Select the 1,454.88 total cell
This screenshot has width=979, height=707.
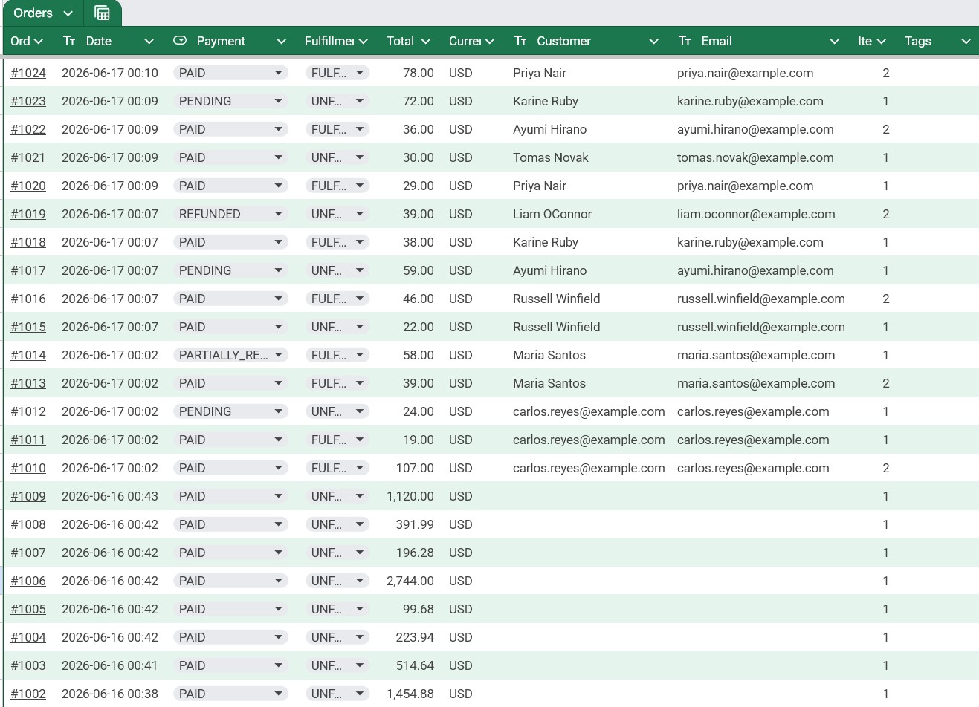point(410,694)
